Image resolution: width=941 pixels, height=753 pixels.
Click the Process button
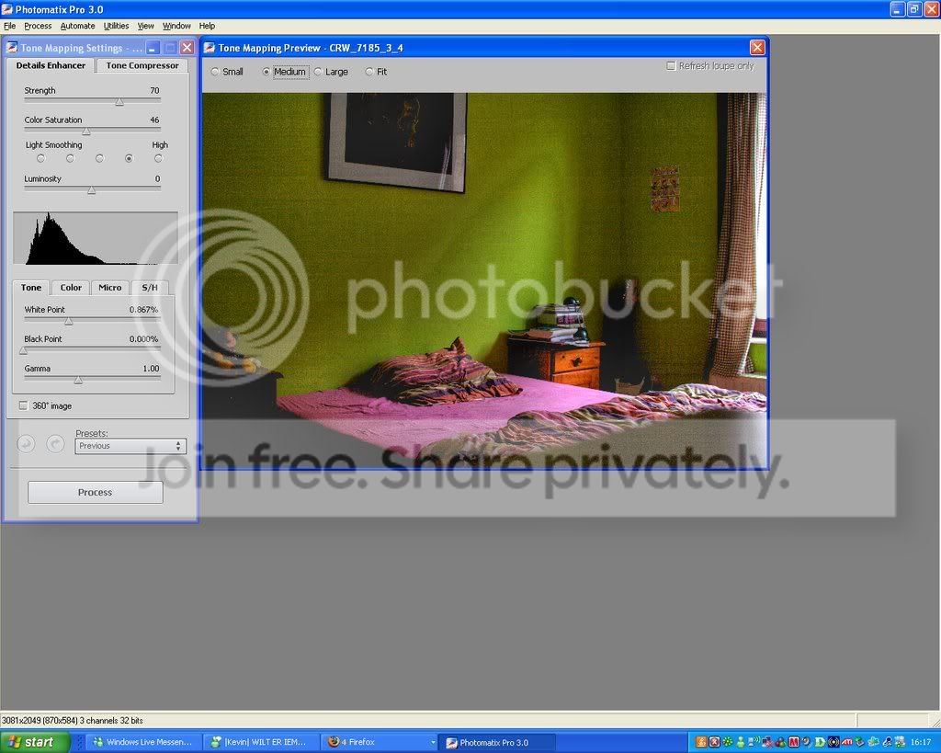(x=96, y=493)
